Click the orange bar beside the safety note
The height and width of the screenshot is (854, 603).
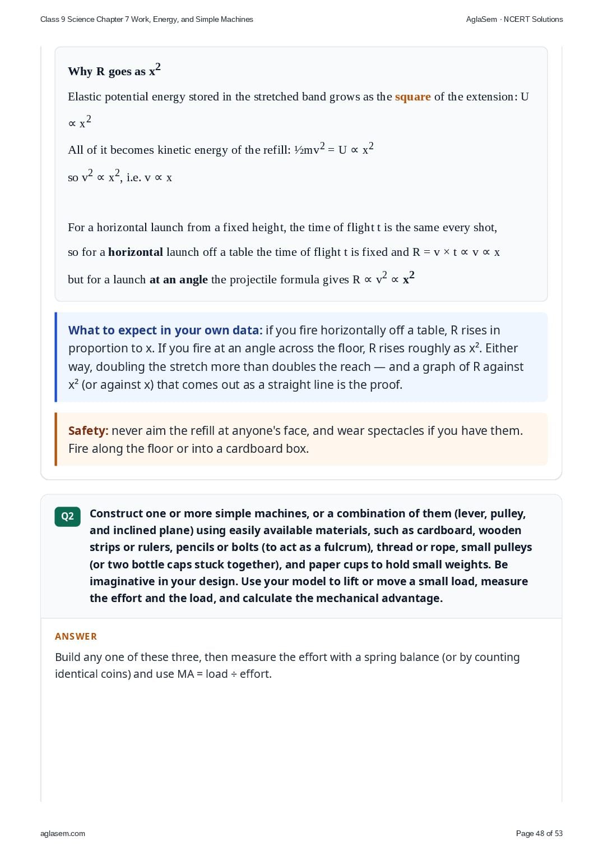pyautogui.click(x=56, y=439)
